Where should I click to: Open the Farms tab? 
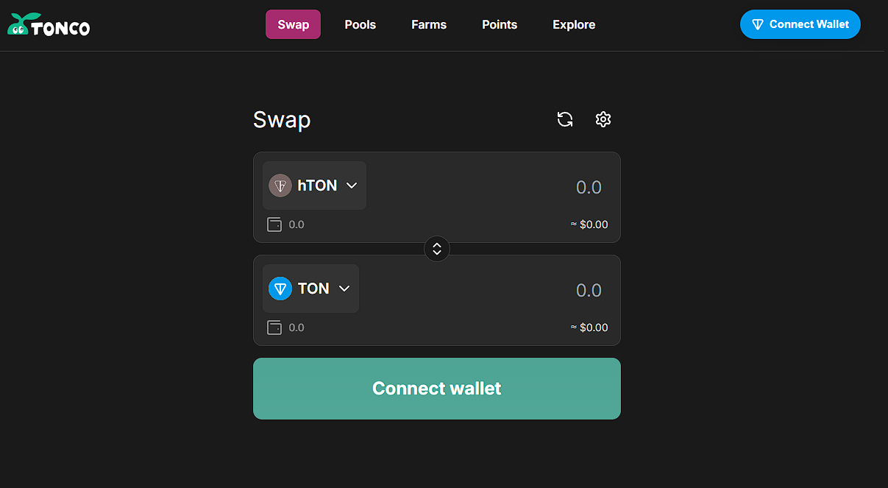tap(429, 24)
